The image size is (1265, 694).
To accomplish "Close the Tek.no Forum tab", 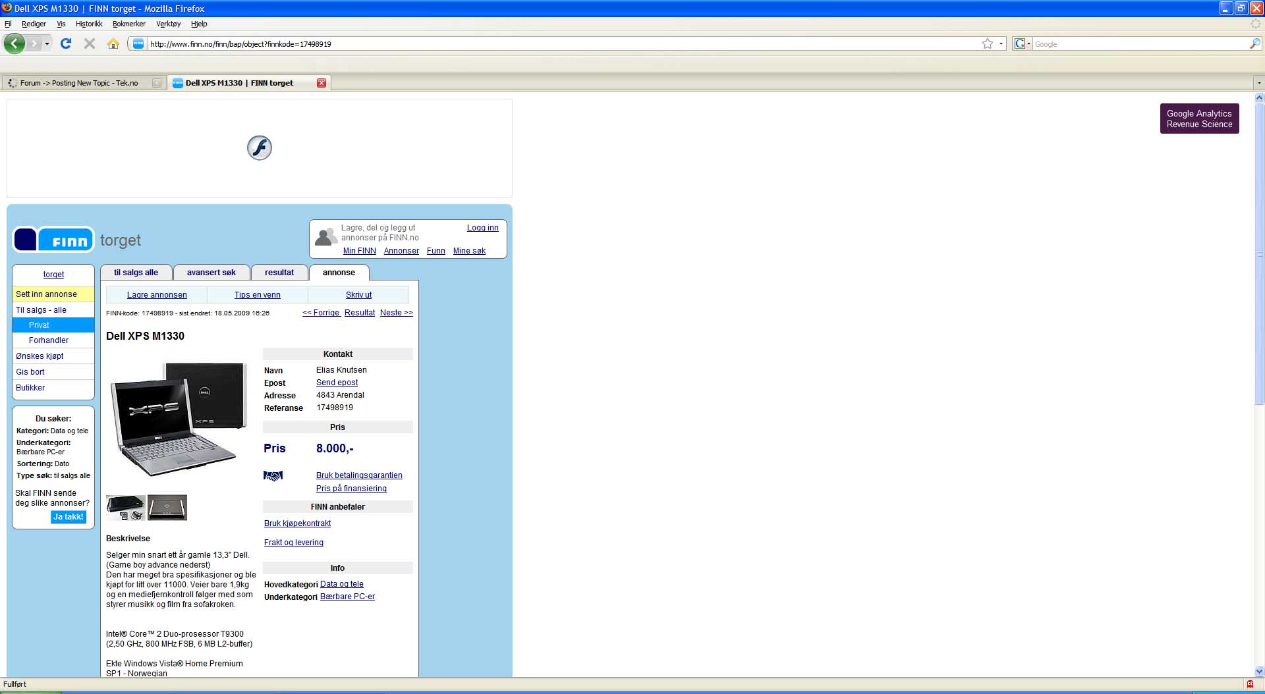I will click(157, 83).
